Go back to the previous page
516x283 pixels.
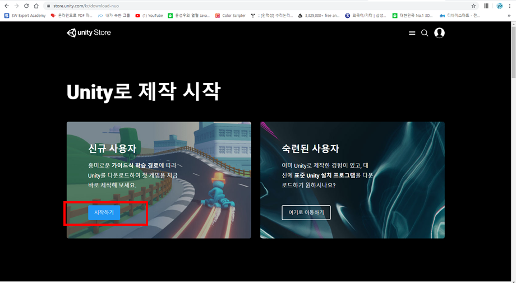tap(7, 6)
